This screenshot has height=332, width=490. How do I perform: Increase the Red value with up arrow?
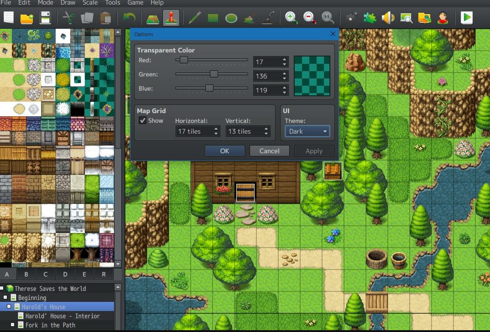click(284, 59)
